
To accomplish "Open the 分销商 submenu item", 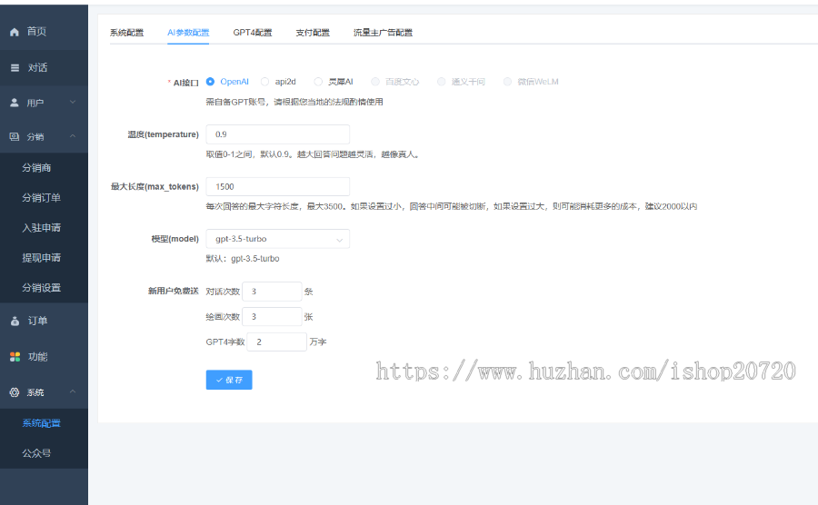I will 36,168.
